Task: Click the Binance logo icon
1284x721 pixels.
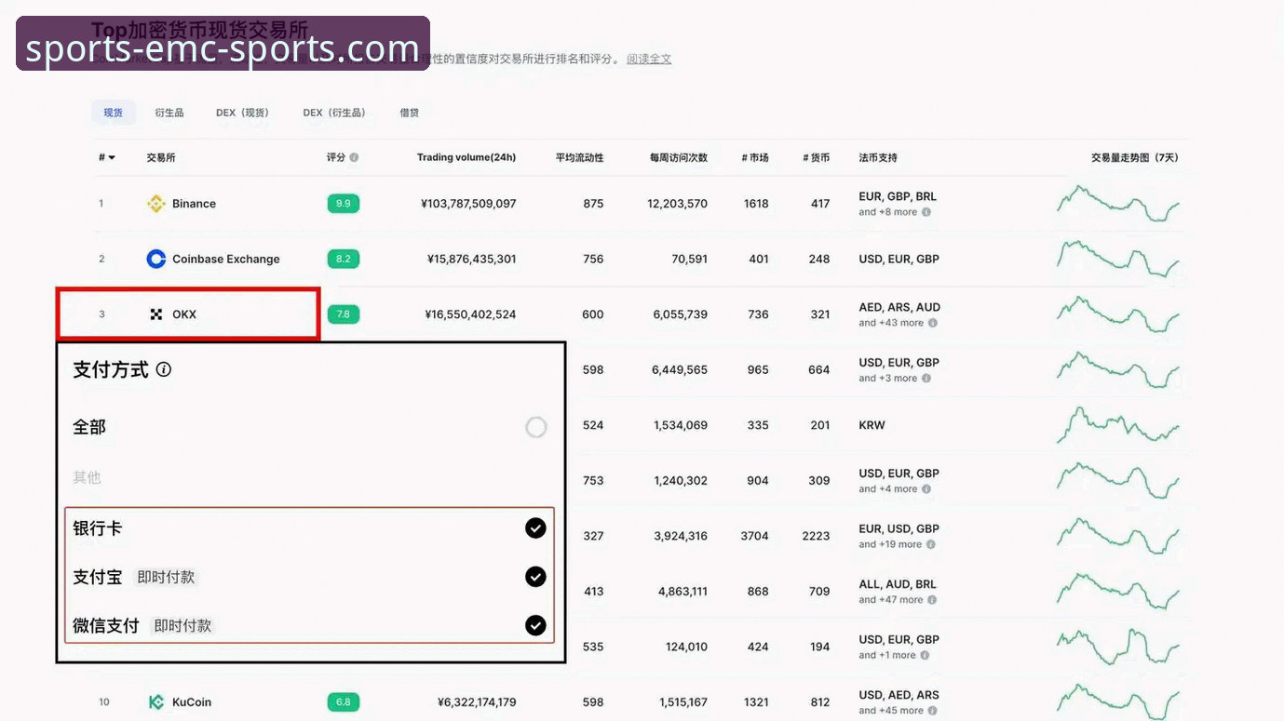Action: click(156, 204)
